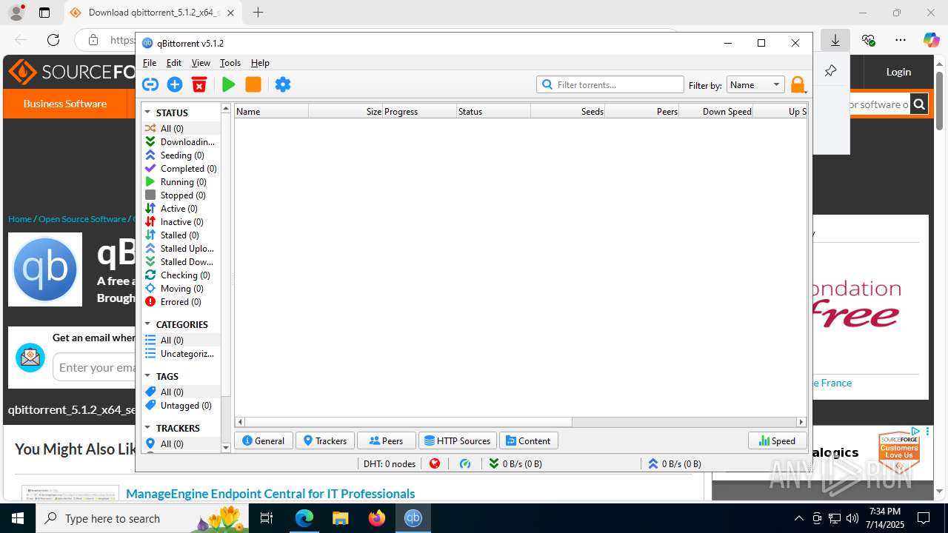Image resolution: width=948 pixels, height=533 pixels.
Task: Click the orange Stop torrents icon
Action: click(x=253, y=84)
